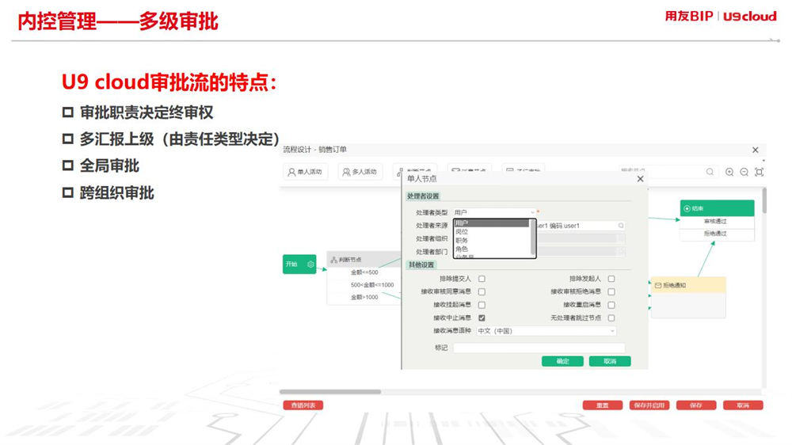Click the vertical canvas scrollbar
This screenshot has height=445, width=792.
tap(764, 200)
